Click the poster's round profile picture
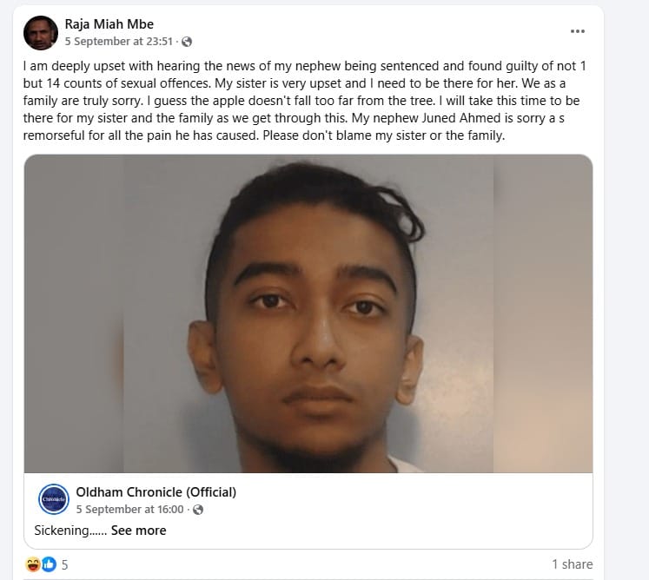 [41, 33]
